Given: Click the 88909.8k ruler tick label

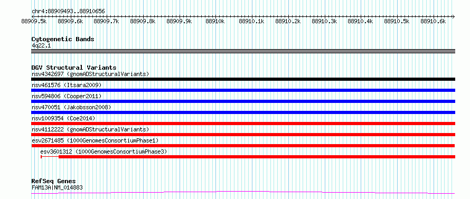Looking at the screenshot, I should [x=143, y=21].
